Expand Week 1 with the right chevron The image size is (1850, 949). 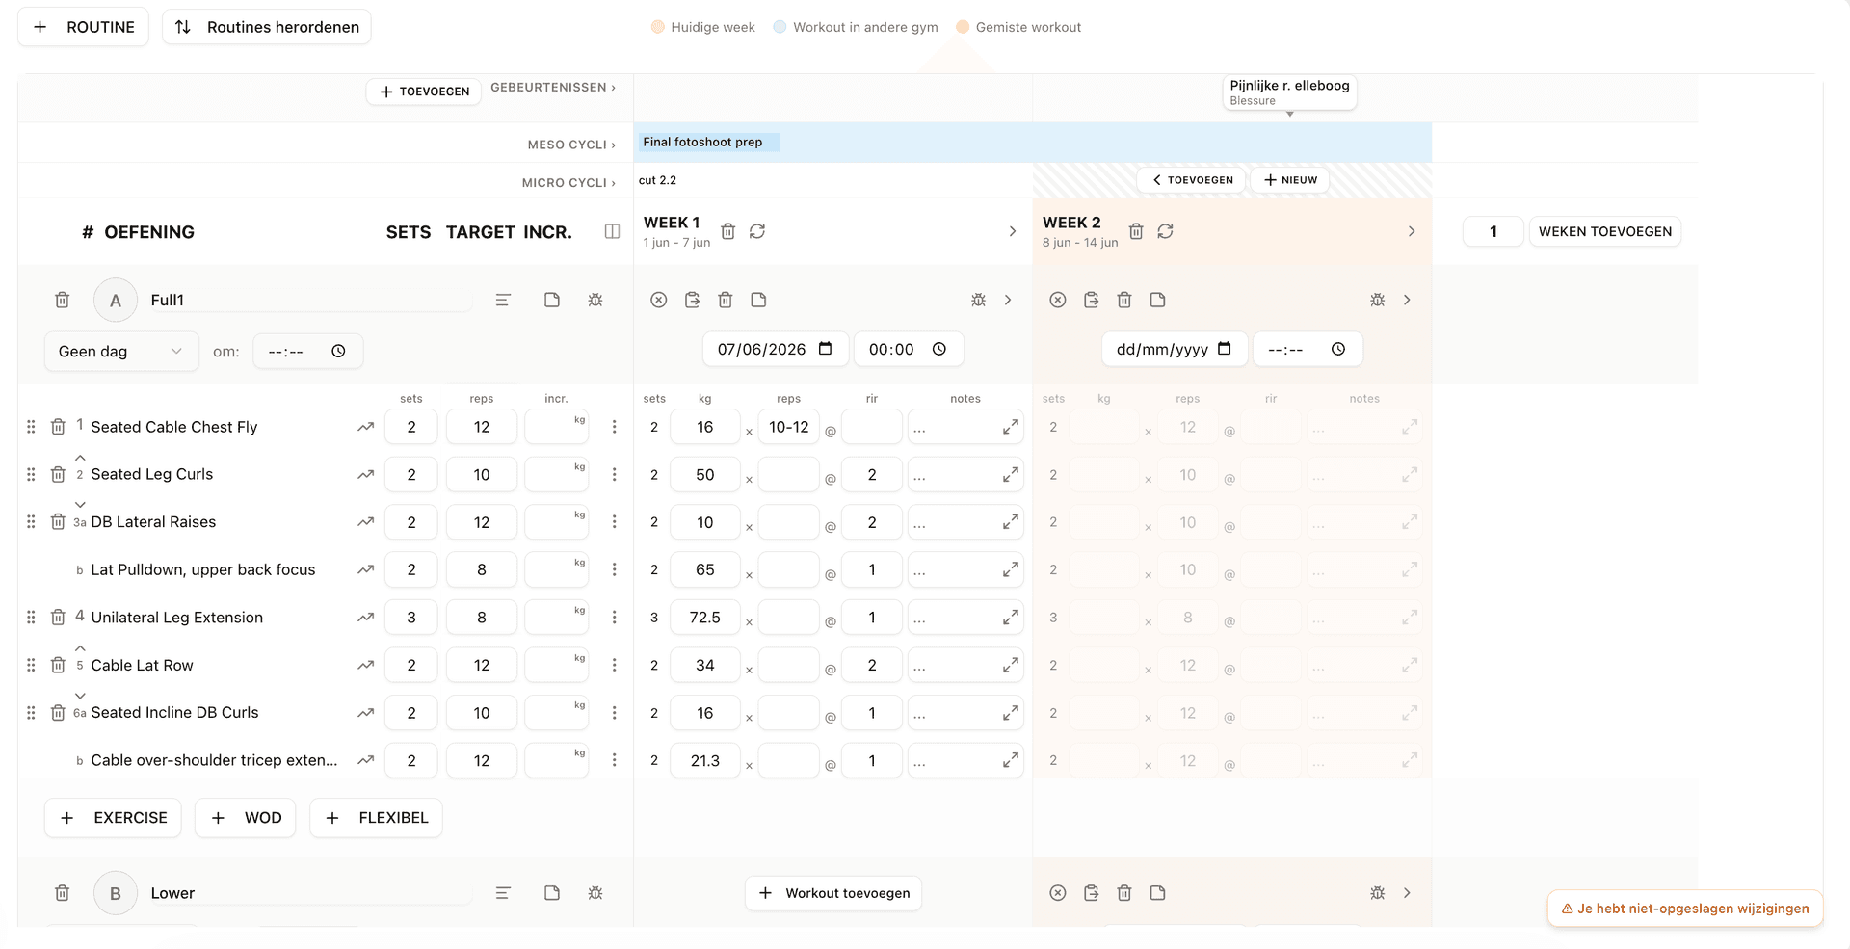(1012, 231)
